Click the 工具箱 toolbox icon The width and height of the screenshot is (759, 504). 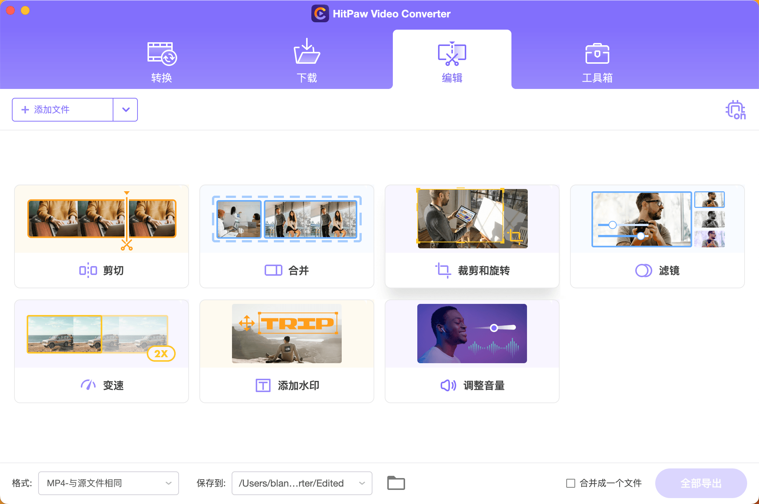597,54
